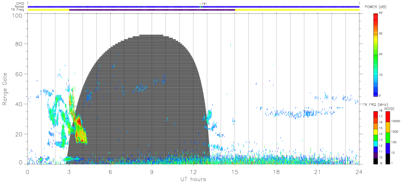
Task: Click the blue Noise strip above the plot
Action: click(x=193, y=7)
